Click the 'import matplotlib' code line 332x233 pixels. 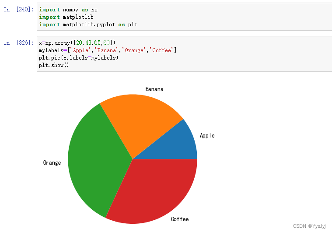click(x=66, y=17)
